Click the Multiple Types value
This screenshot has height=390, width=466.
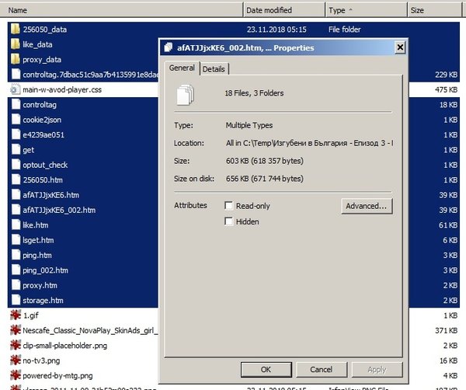point(249,125)
